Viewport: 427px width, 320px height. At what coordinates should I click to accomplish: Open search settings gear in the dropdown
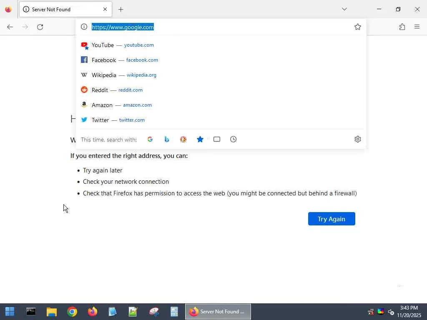point(357,139)
